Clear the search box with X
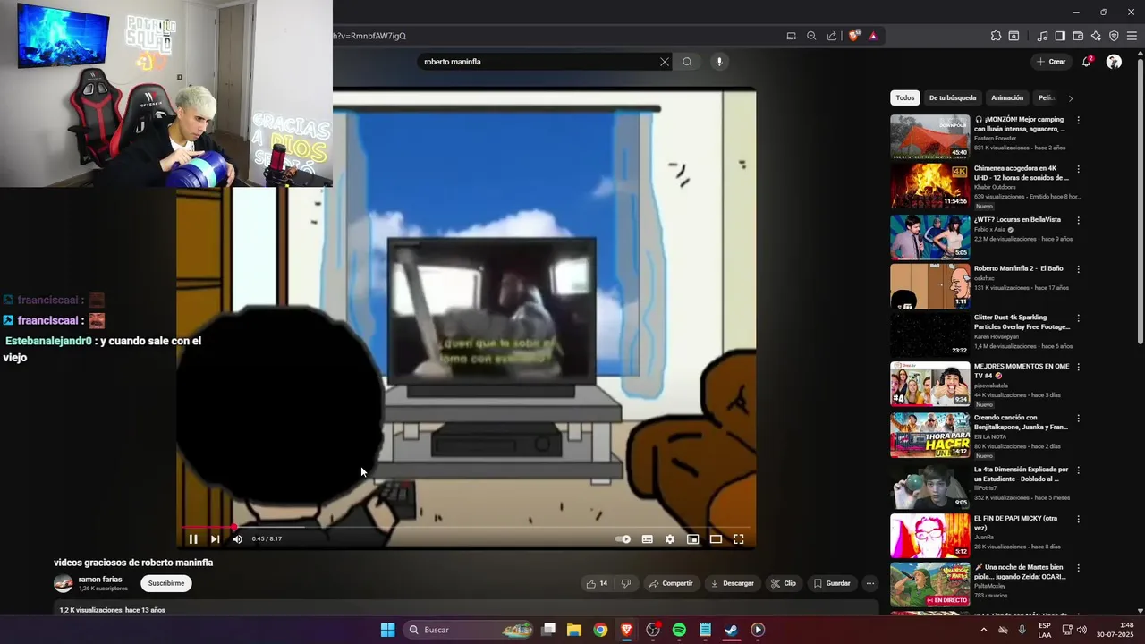The image size is (1145, 644). [665, 62]
